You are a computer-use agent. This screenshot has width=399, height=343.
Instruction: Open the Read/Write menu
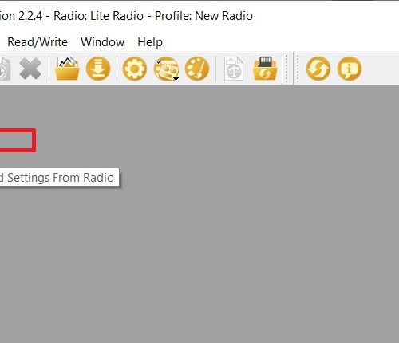(38, 42)
